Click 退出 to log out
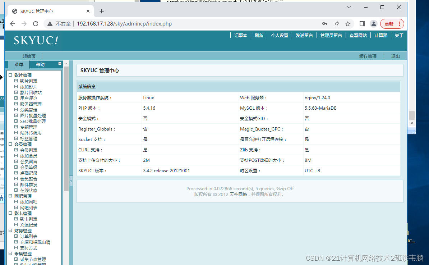Image resolution: width=429 pixels, height=265 pixels. (395, 56)
